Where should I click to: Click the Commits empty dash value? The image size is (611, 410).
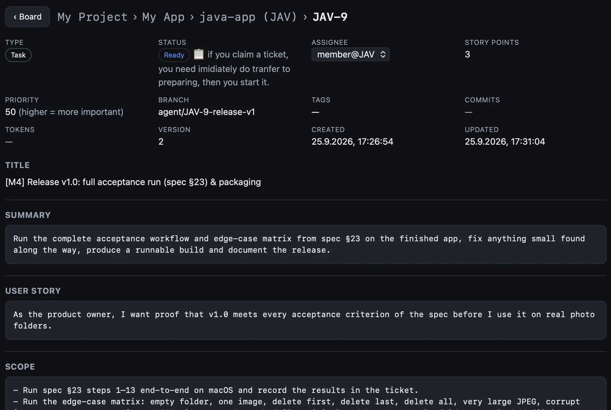[468, 112]
